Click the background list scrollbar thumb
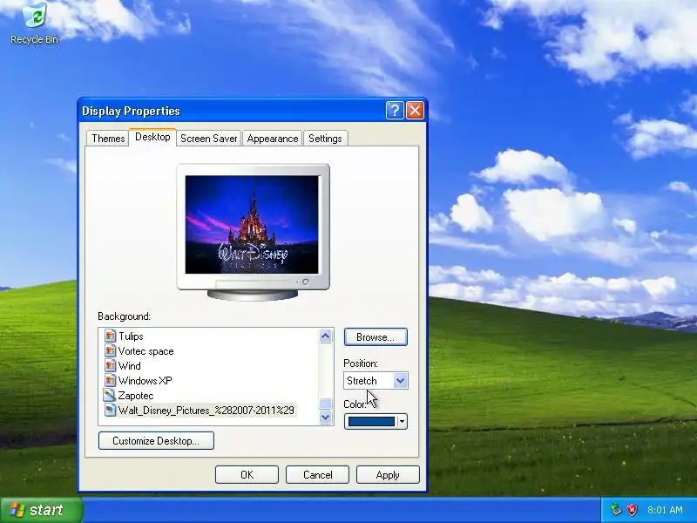 326,404
